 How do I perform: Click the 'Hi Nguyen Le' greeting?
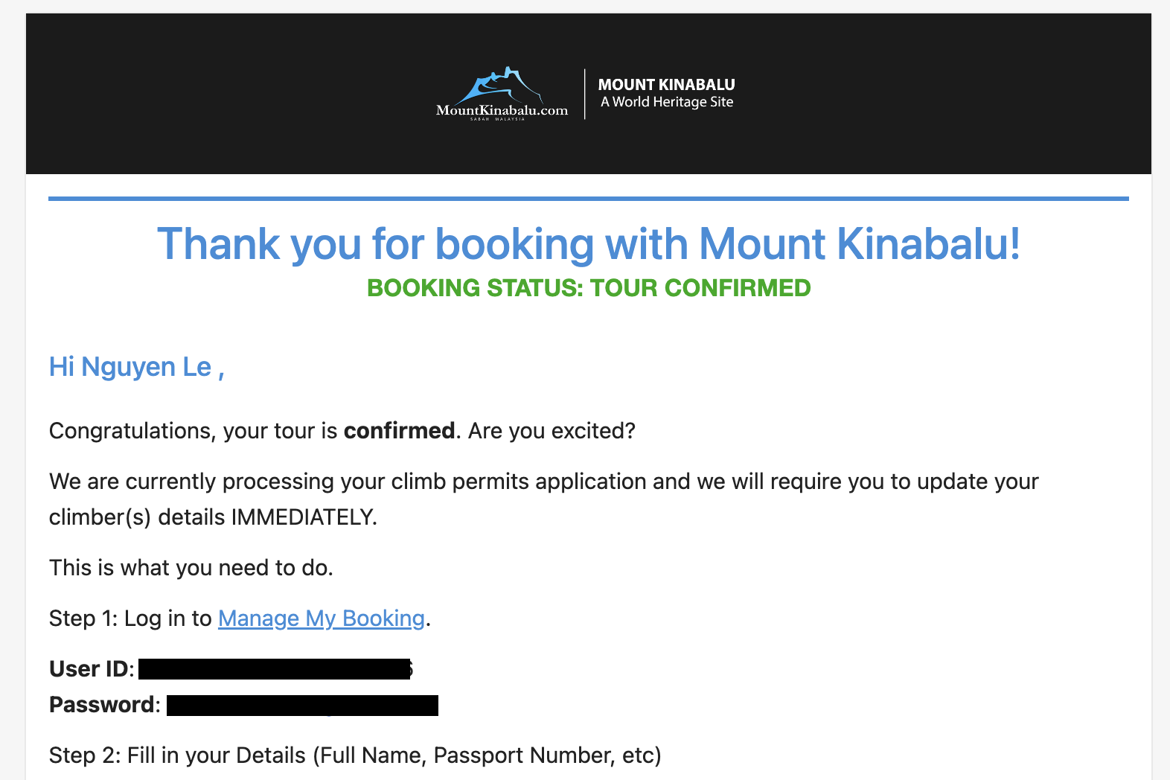[136, 367]
